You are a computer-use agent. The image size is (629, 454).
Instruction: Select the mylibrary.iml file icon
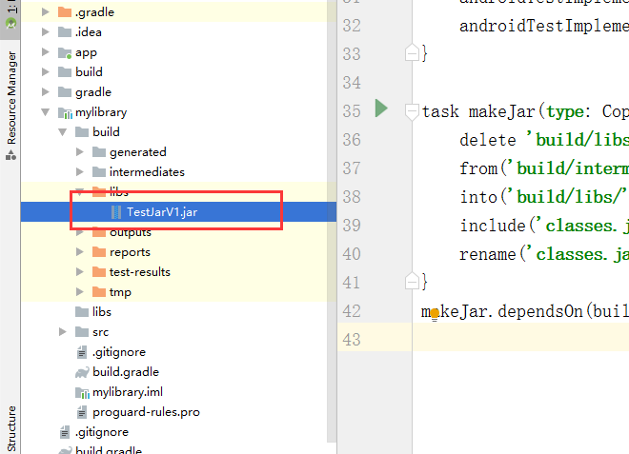[x=82, y=392]
